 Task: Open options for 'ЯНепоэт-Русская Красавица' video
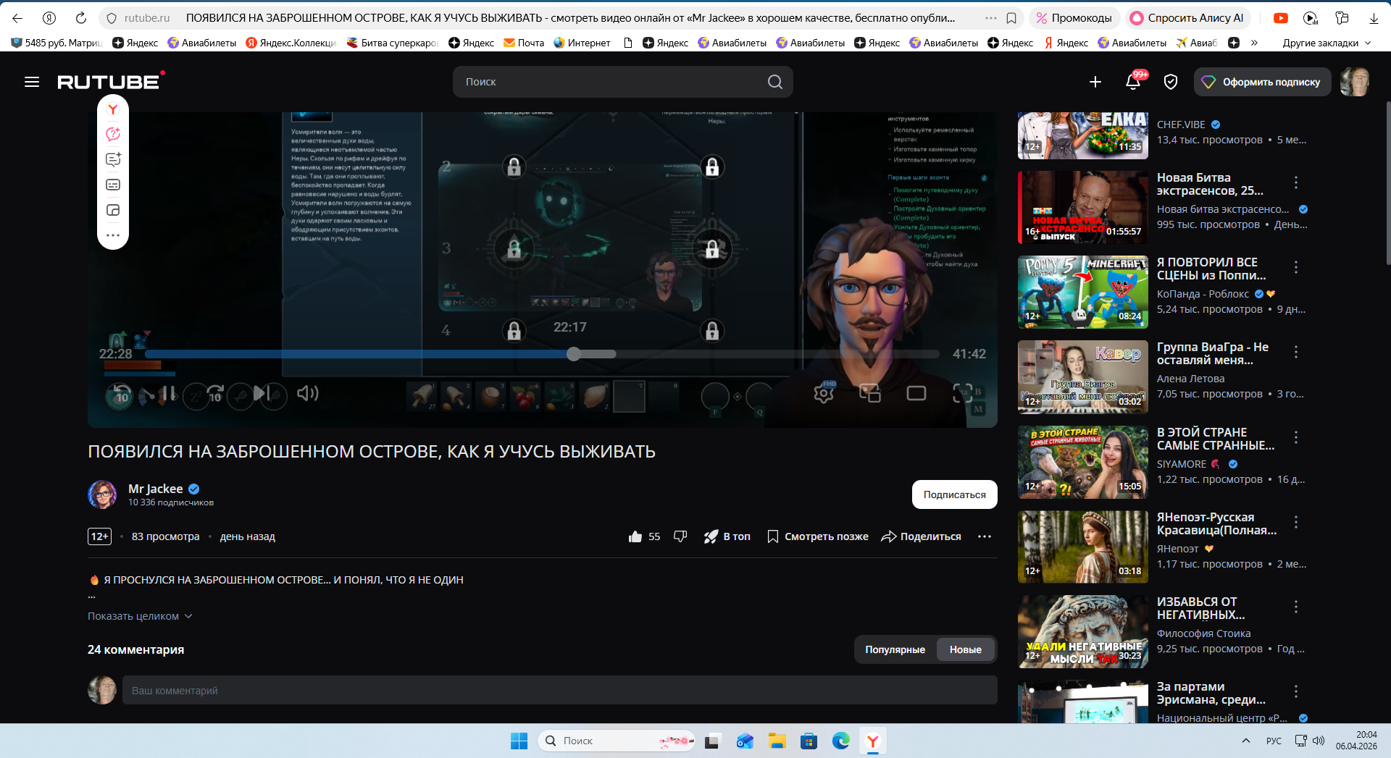point(1296,522)
